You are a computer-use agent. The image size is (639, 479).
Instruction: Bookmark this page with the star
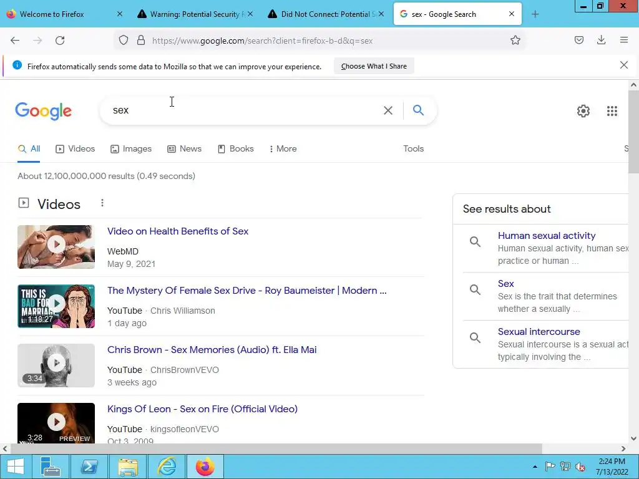click(515, 41)
